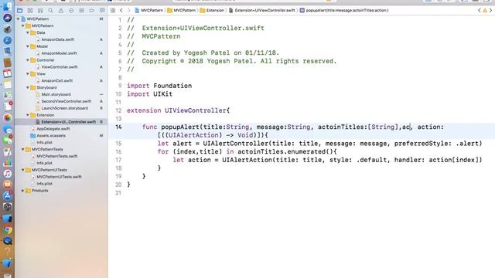Open Assets.xcassets catalog
This screenshot has width=495, height=278.
51,136
